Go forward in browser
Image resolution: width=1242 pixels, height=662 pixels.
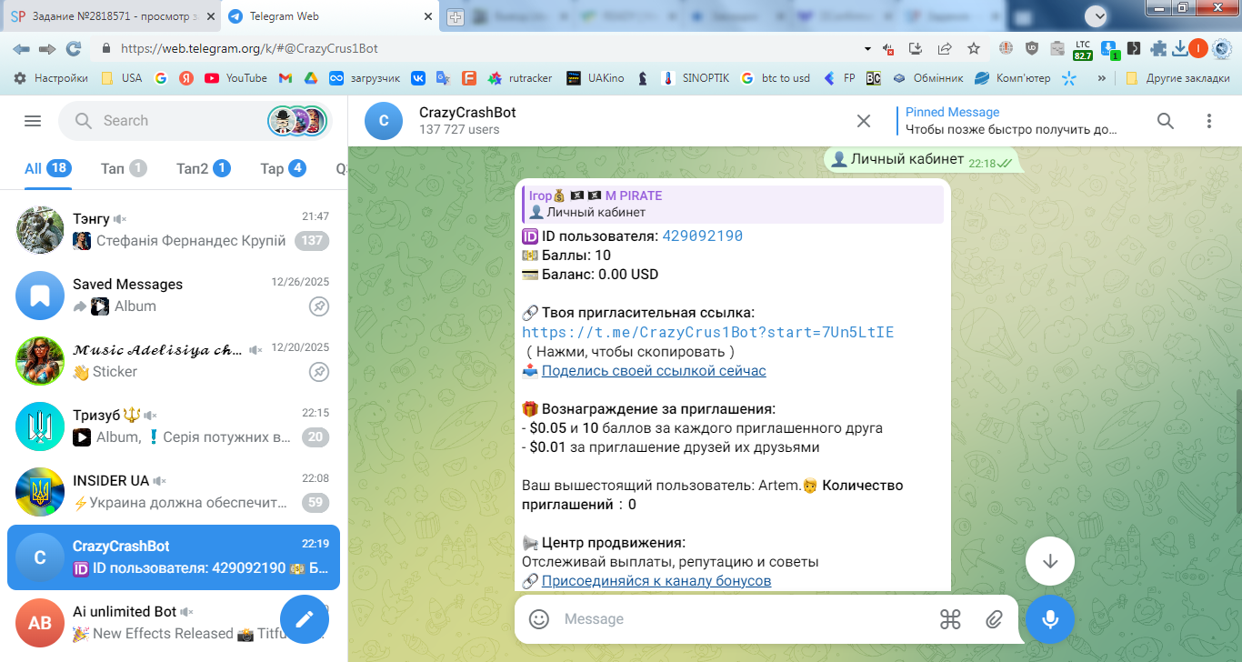click(47, 48)
